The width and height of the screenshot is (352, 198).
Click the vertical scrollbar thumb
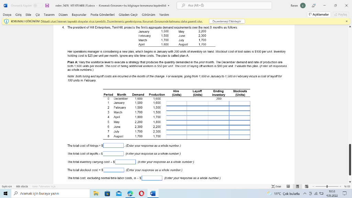350,159
